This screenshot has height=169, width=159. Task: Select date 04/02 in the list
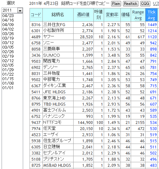(x=8, y=29)
